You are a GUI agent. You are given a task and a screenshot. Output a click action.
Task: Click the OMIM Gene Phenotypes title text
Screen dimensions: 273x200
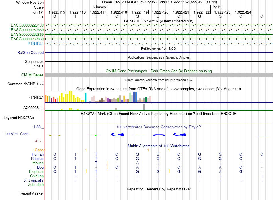click(159, 71)
